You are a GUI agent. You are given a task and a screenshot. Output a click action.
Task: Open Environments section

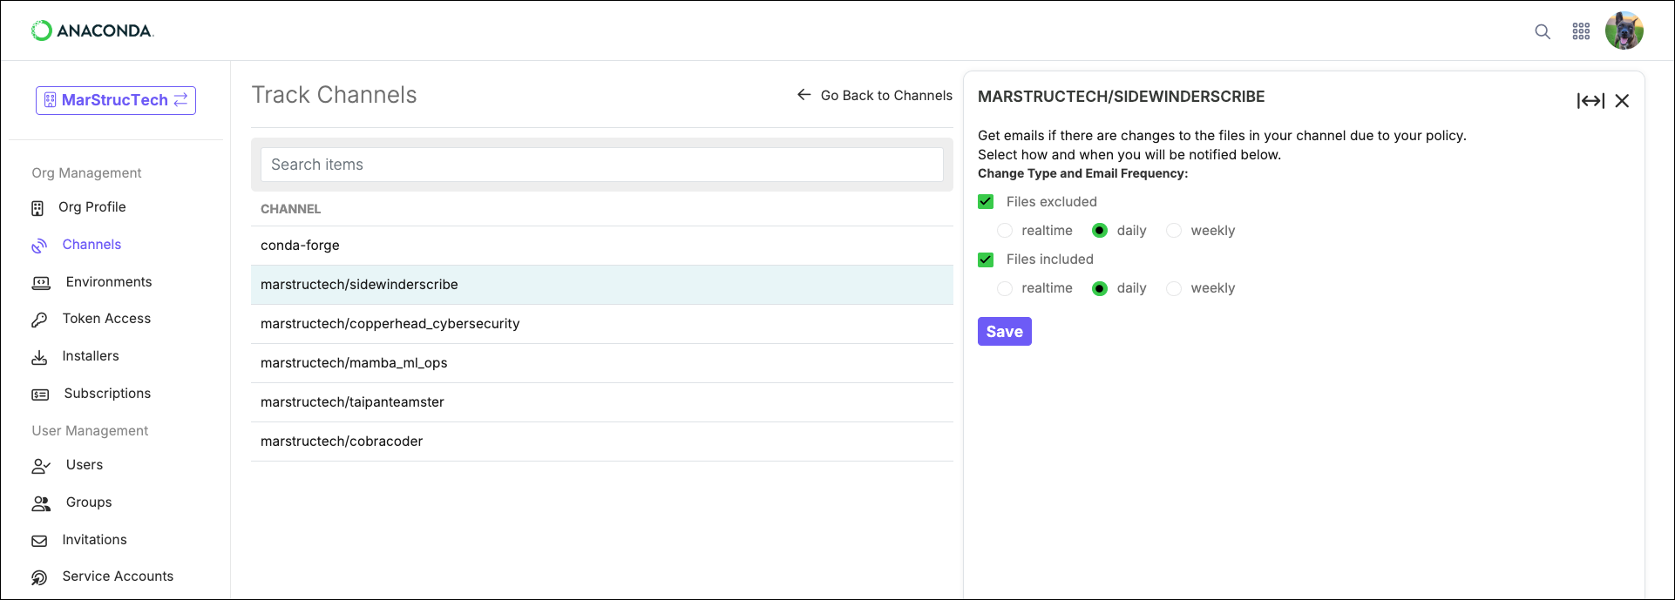[109, 282]
